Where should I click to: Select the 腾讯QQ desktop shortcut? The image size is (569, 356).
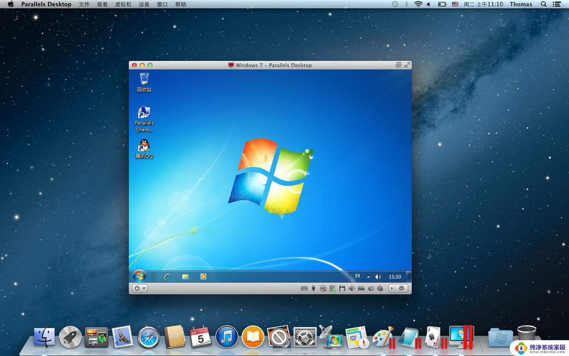point(144,149)
